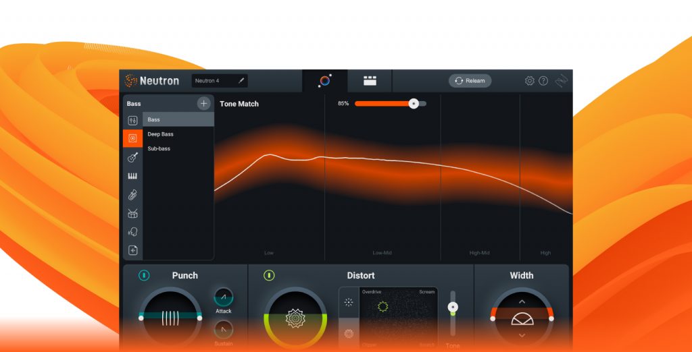Increase width with the up chevron
692x352 pixels.
tap(522, 302)
